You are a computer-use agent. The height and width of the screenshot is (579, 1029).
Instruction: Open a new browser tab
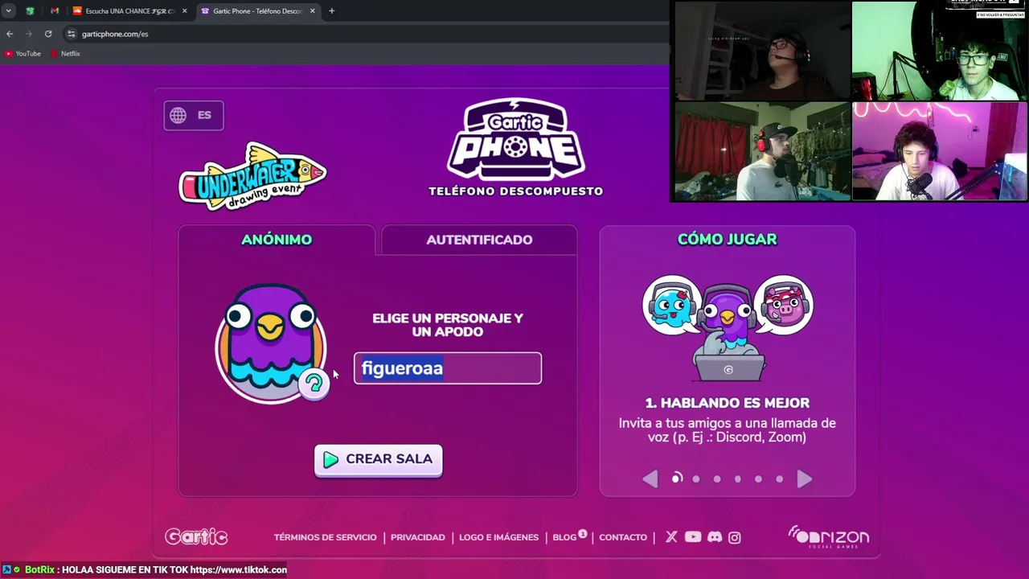pyautogui.click(x=331, y=11)
